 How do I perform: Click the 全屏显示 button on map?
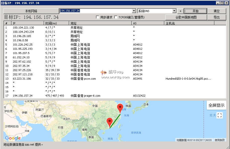(216, 105)
